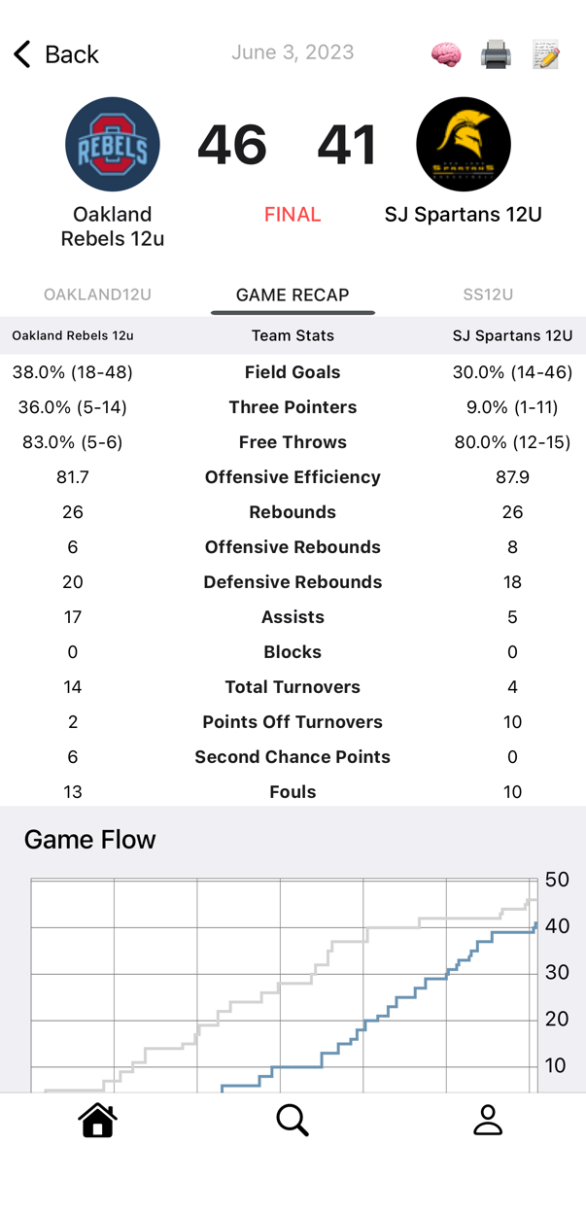Click the Game Flow chart area
The width and height of the screenshot is (586, 1214).
pyautogui.click(x=284, y=984)
